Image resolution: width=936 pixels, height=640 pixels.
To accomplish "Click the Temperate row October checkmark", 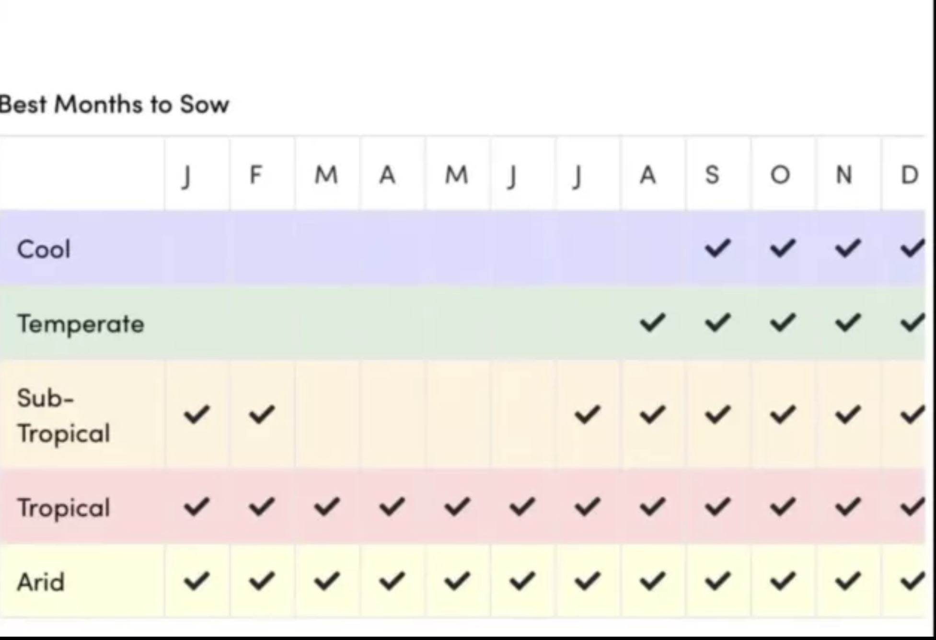I will 782,322.
